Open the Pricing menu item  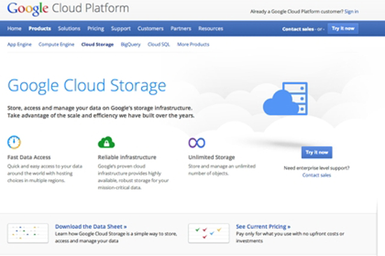96,29
